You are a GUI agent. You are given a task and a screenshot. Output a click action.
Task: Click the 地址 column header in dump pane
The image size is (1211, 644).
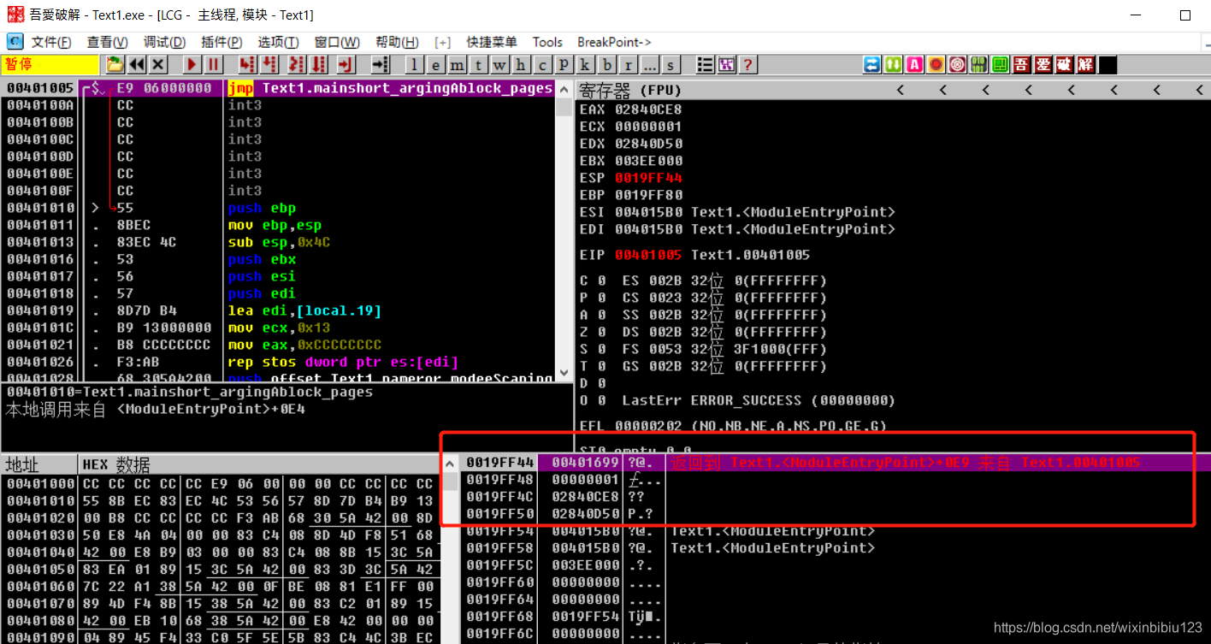pyautogui.click(x=24, y=464)
